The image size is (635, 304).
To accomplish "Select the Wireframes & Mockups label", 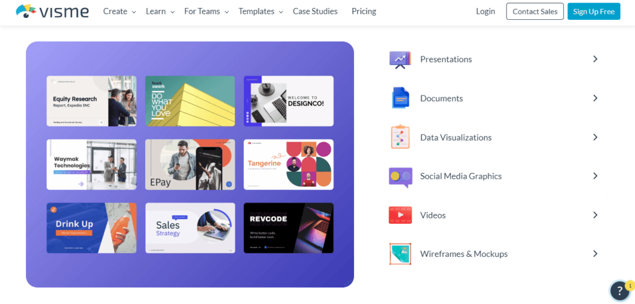I will [x=464, y=254].
